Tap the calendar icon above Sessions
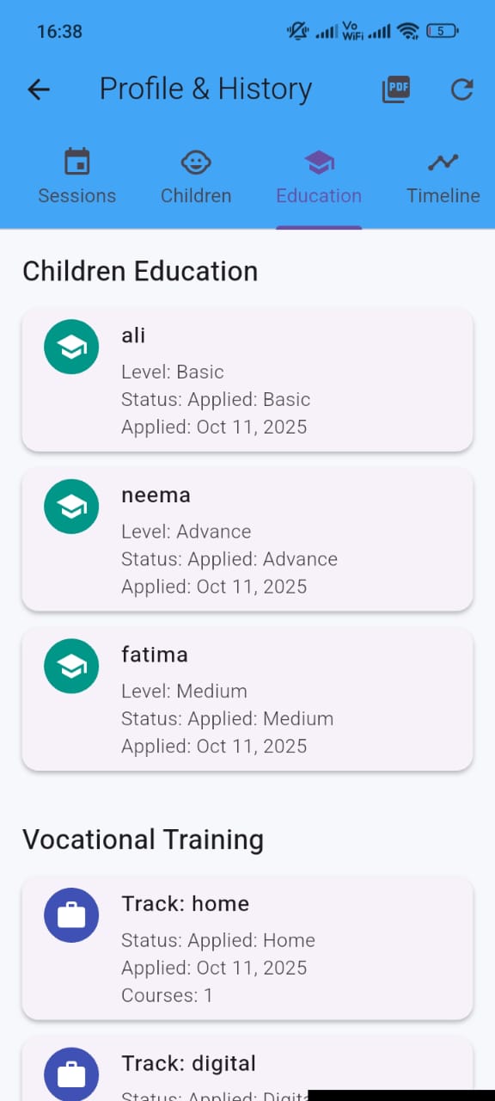Viewport: 495px width, 1101px height. point(76,162)
